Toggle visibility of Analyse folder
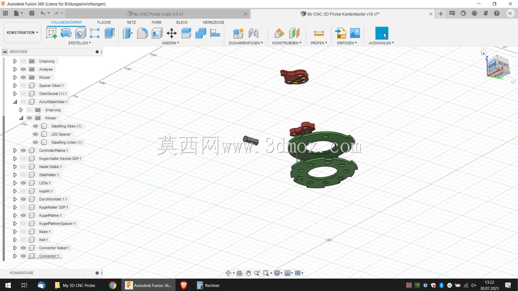The width and height of the screenshot is (518, 291). pyautogui.click(x=23, y=69)
